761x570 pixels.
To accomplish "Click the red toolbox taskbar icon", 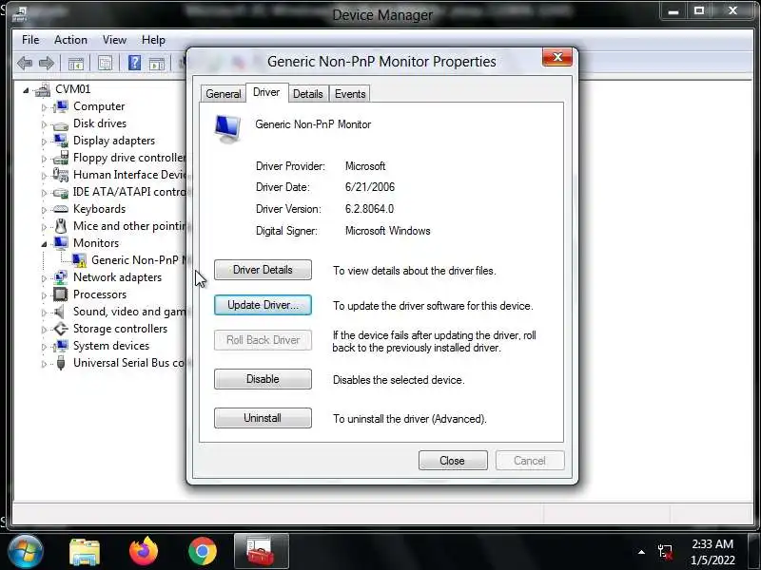I will click(261, 552).
